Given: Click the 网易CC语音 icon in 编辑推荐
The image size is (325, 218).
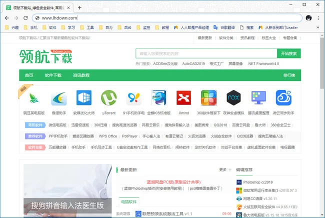Looking at the screenshot, I should point(239,198).
